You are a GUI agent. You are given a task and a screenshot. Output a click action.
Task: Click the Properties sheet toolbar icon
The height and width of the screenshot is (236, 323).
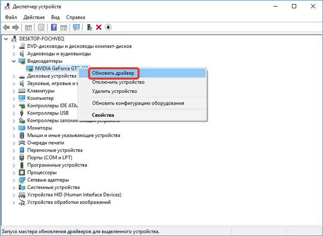[41, 27]
